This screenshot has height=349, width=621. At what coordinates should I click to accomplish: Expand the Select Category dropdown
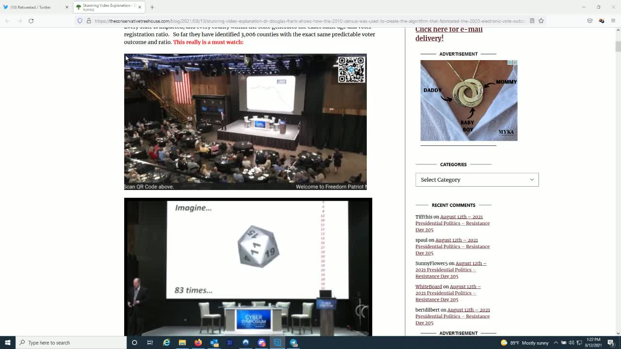(477, 180)
